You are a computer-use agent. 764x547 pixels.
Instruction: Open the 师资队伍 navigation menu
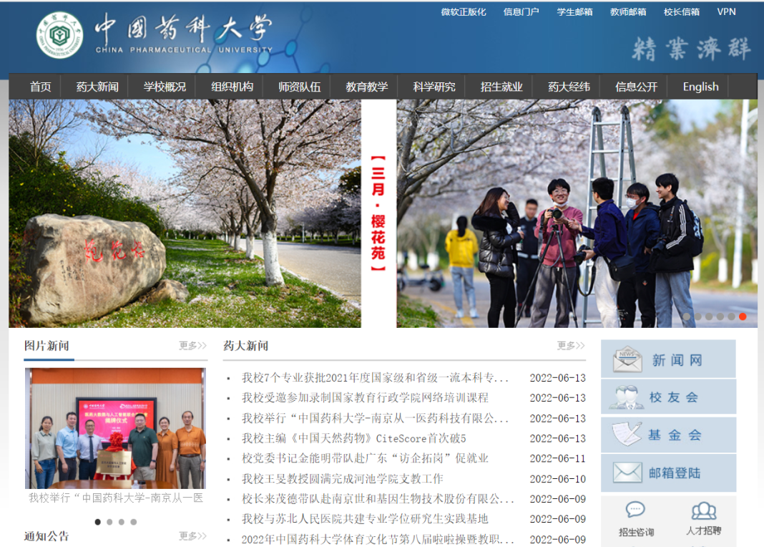(300, 87)
